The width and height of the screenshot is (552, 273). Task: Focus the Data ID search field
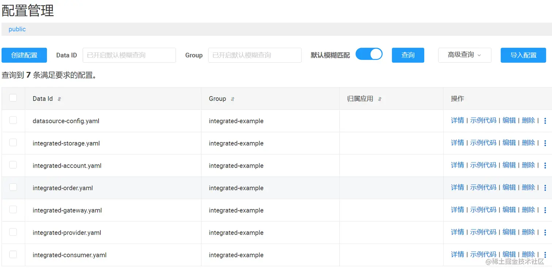tap(129, 55)
